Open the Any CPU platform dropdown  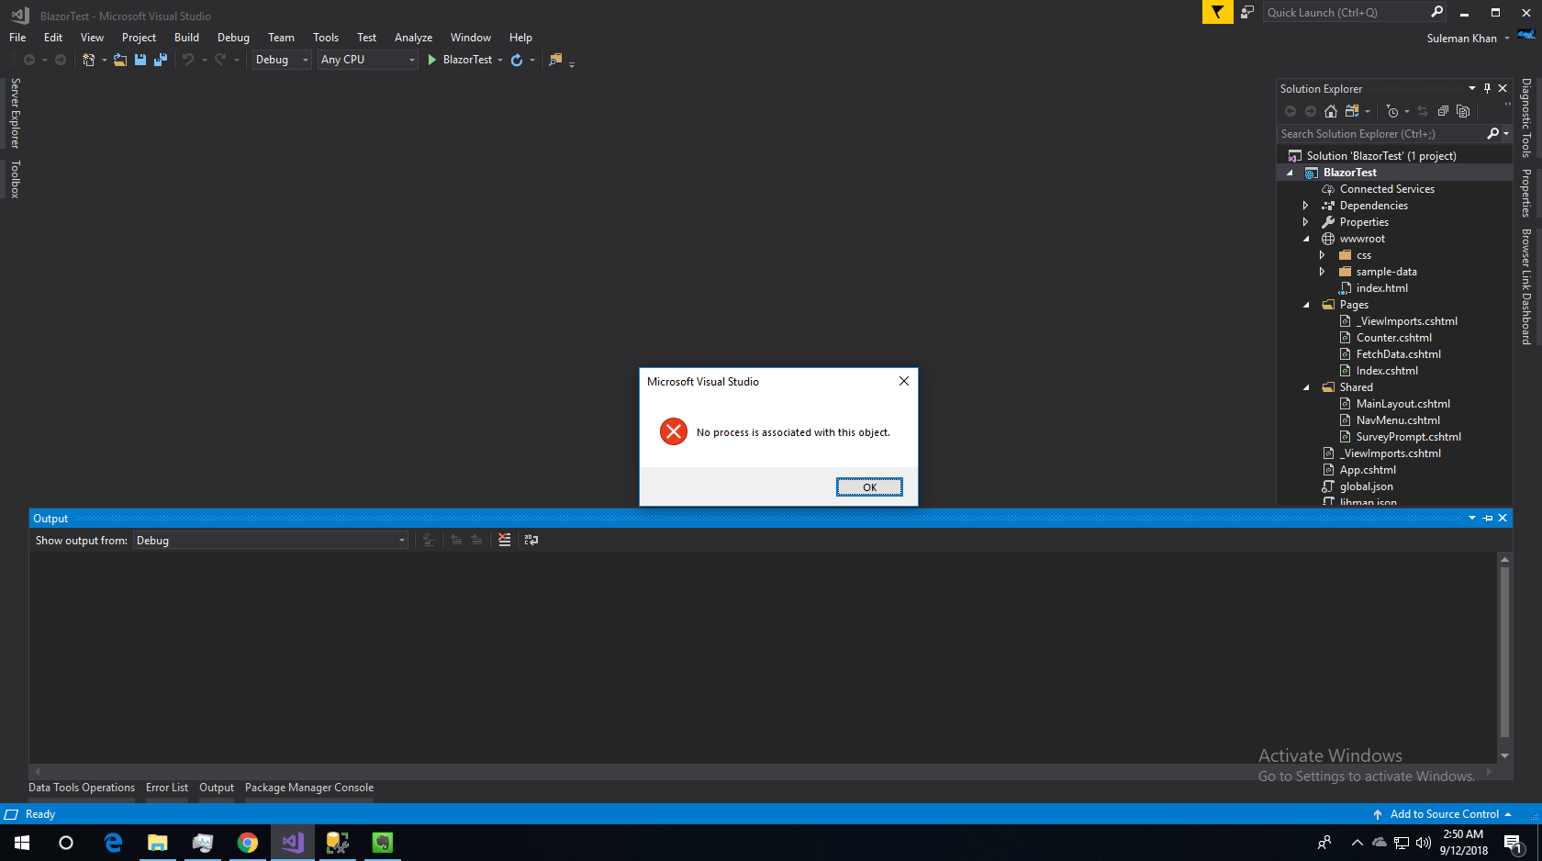point(411,59)
